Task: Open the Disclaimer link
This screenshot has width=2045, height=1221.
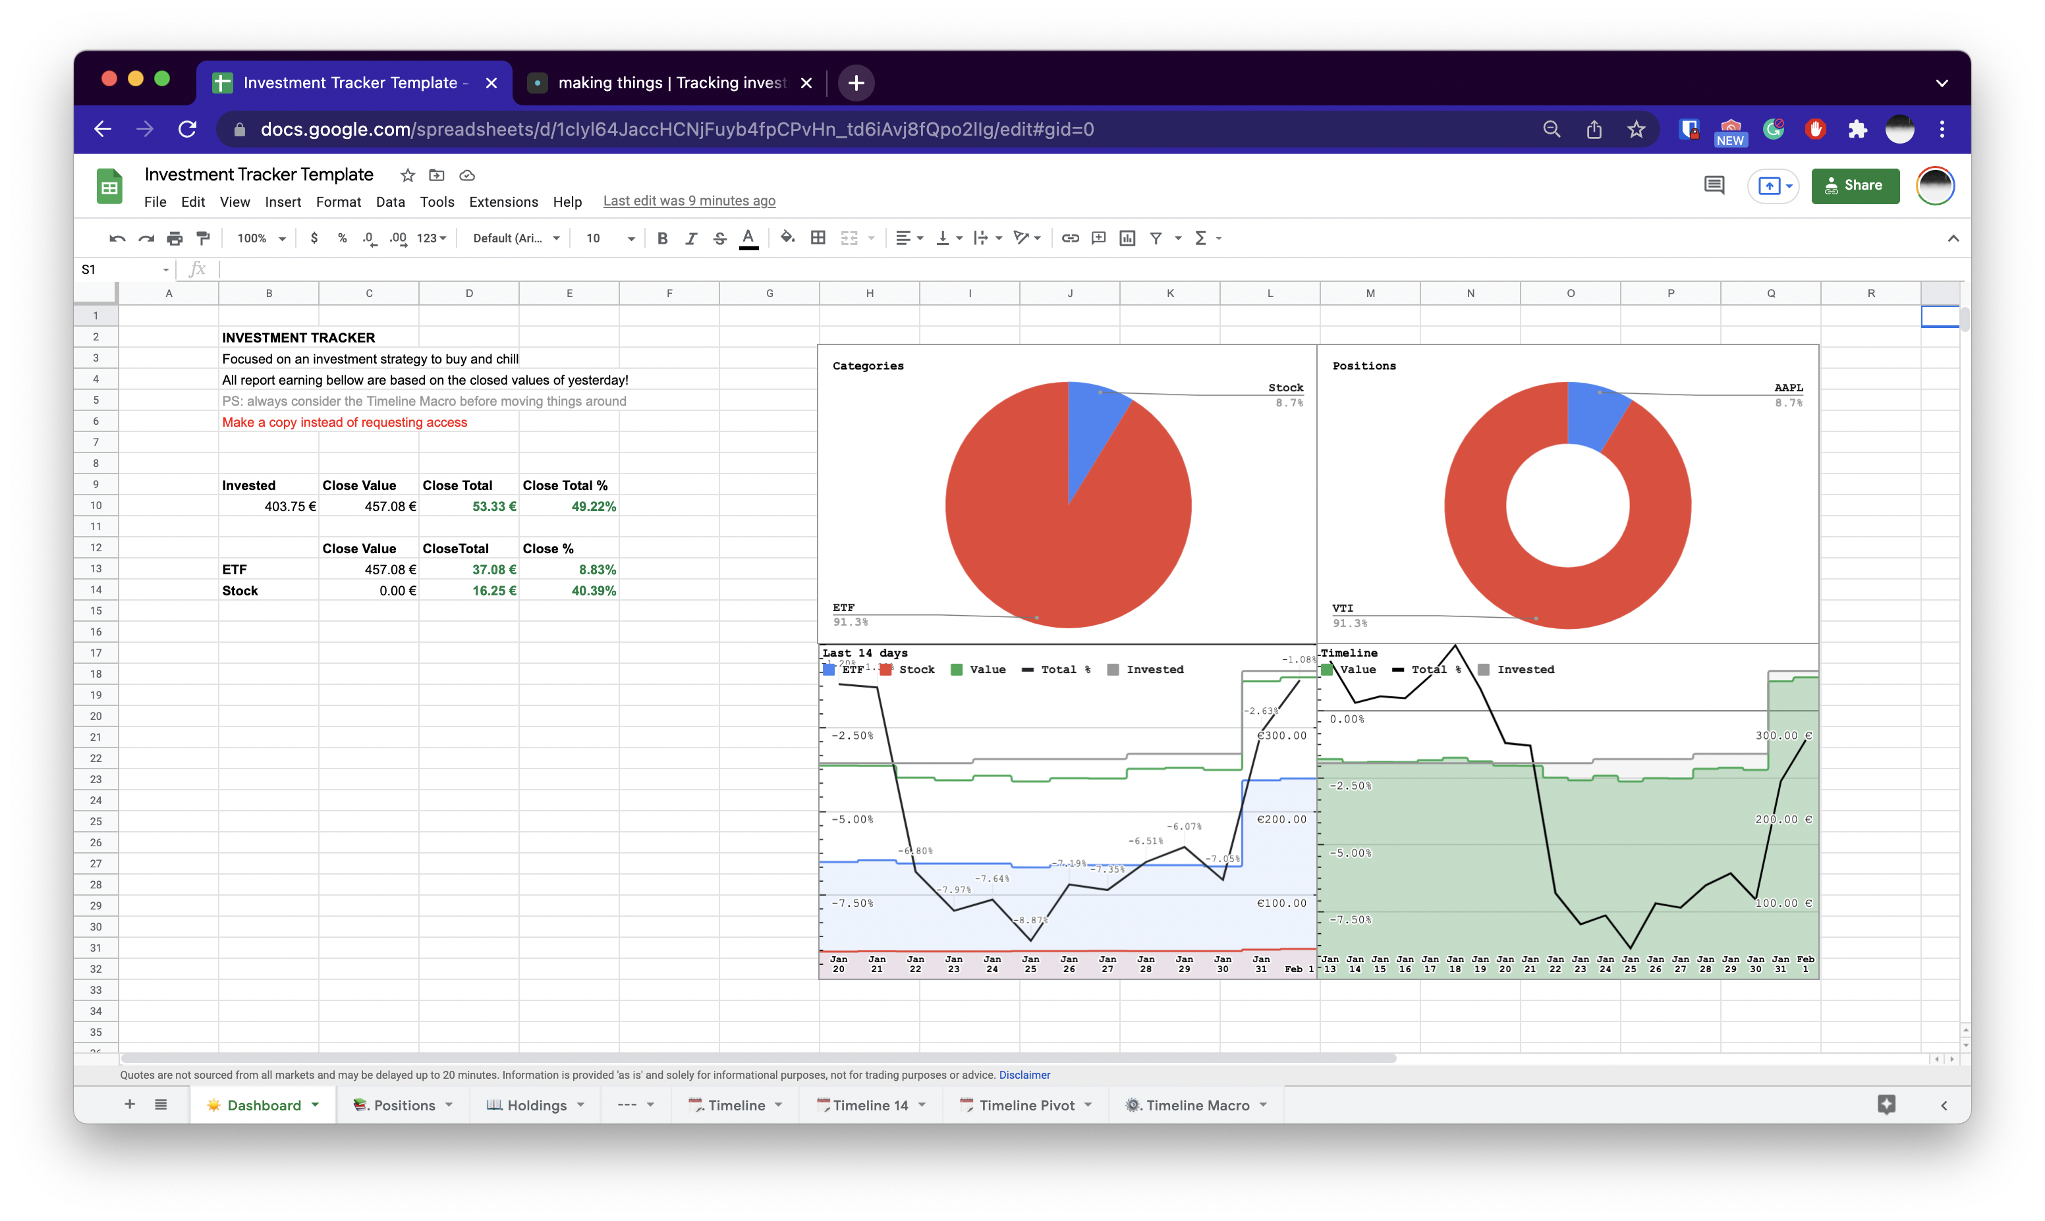Action: pos(1024,1075)
